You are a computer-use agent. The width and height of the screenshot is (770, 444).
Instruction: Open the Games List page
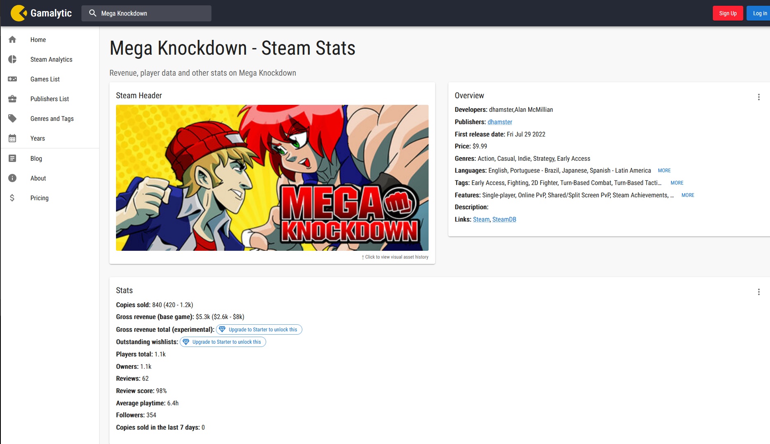(x=50, y=79)
